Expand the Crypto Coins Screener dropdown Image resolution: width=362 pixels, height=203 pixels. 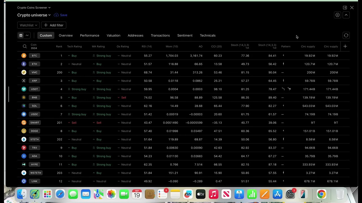(34, 8)
